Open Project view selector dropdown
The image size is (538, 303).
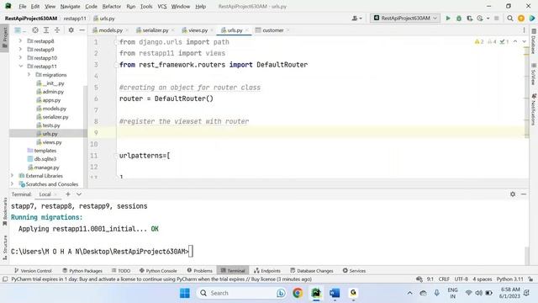(x=20, y=30)
